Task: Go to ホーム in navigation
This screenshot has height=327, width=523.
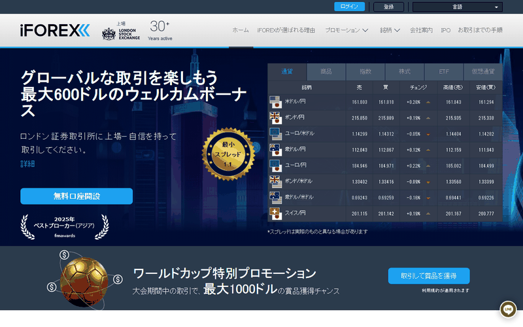Action: tap(241, 30)
